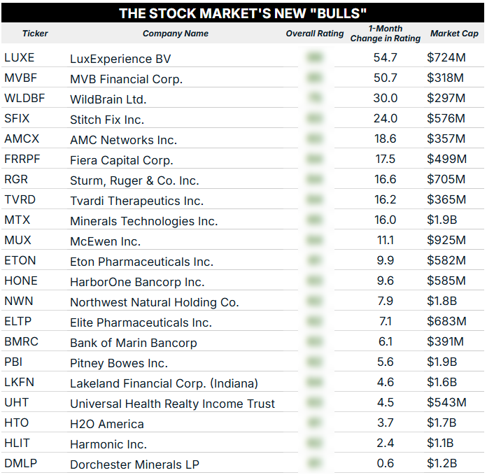Viewport: 487px width, 475px height.
Task: Click the Market Cap column header
Action: 454,34
